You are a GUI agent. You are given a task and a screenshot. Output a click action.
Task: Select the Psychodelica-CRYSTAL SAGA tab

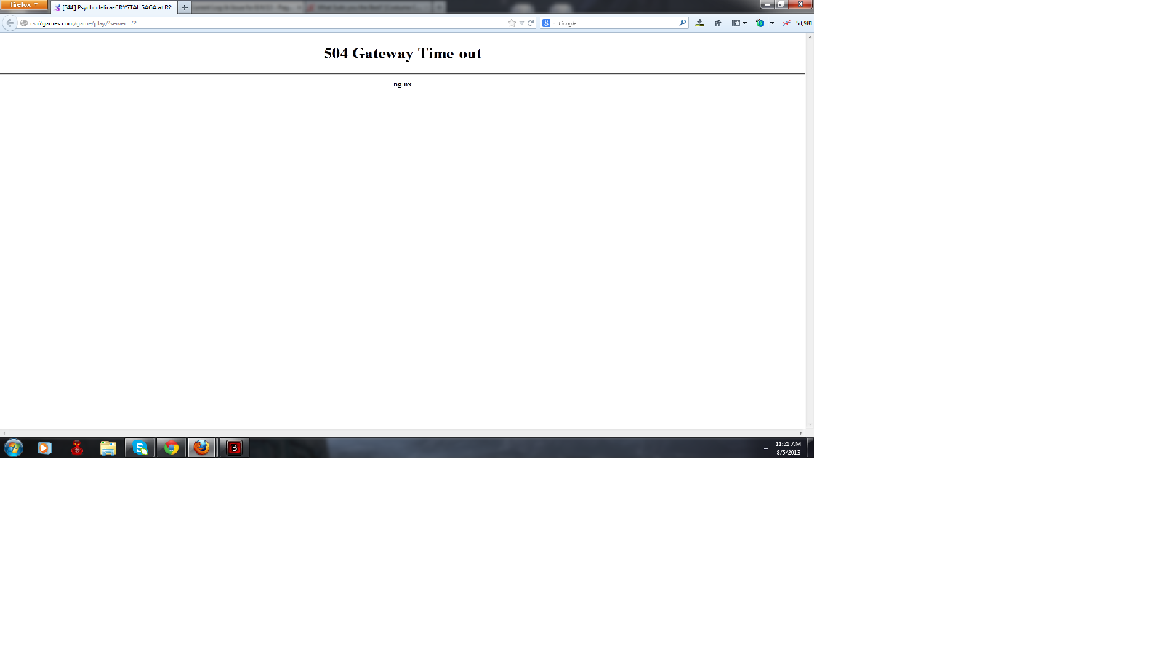tap(115, 7)
